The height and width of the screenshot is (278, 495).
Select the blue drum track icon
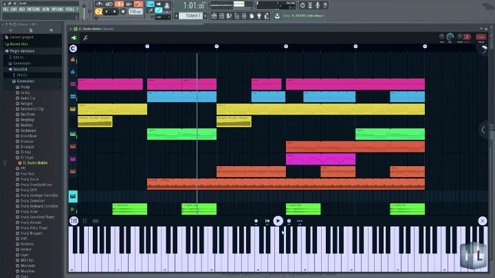coord(73,72)
